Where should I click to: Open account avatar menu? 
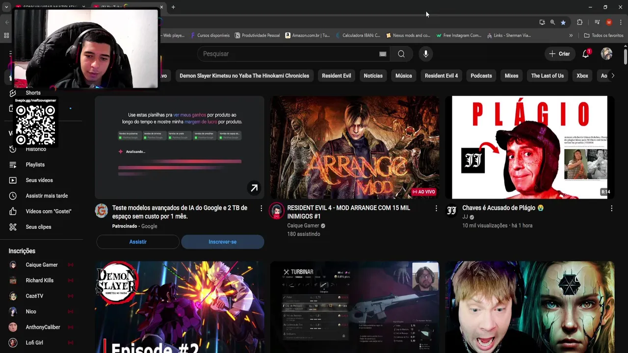(x=607, y=54)
